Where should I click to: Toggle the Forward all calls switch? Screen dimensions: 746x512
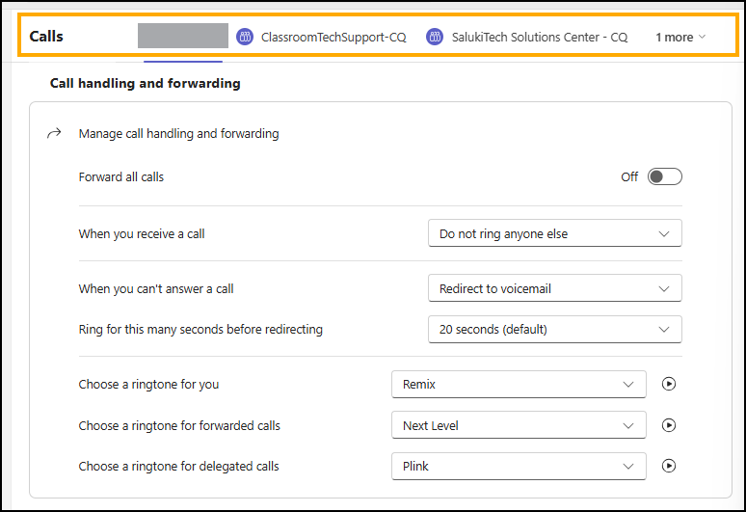coord(665,177)
